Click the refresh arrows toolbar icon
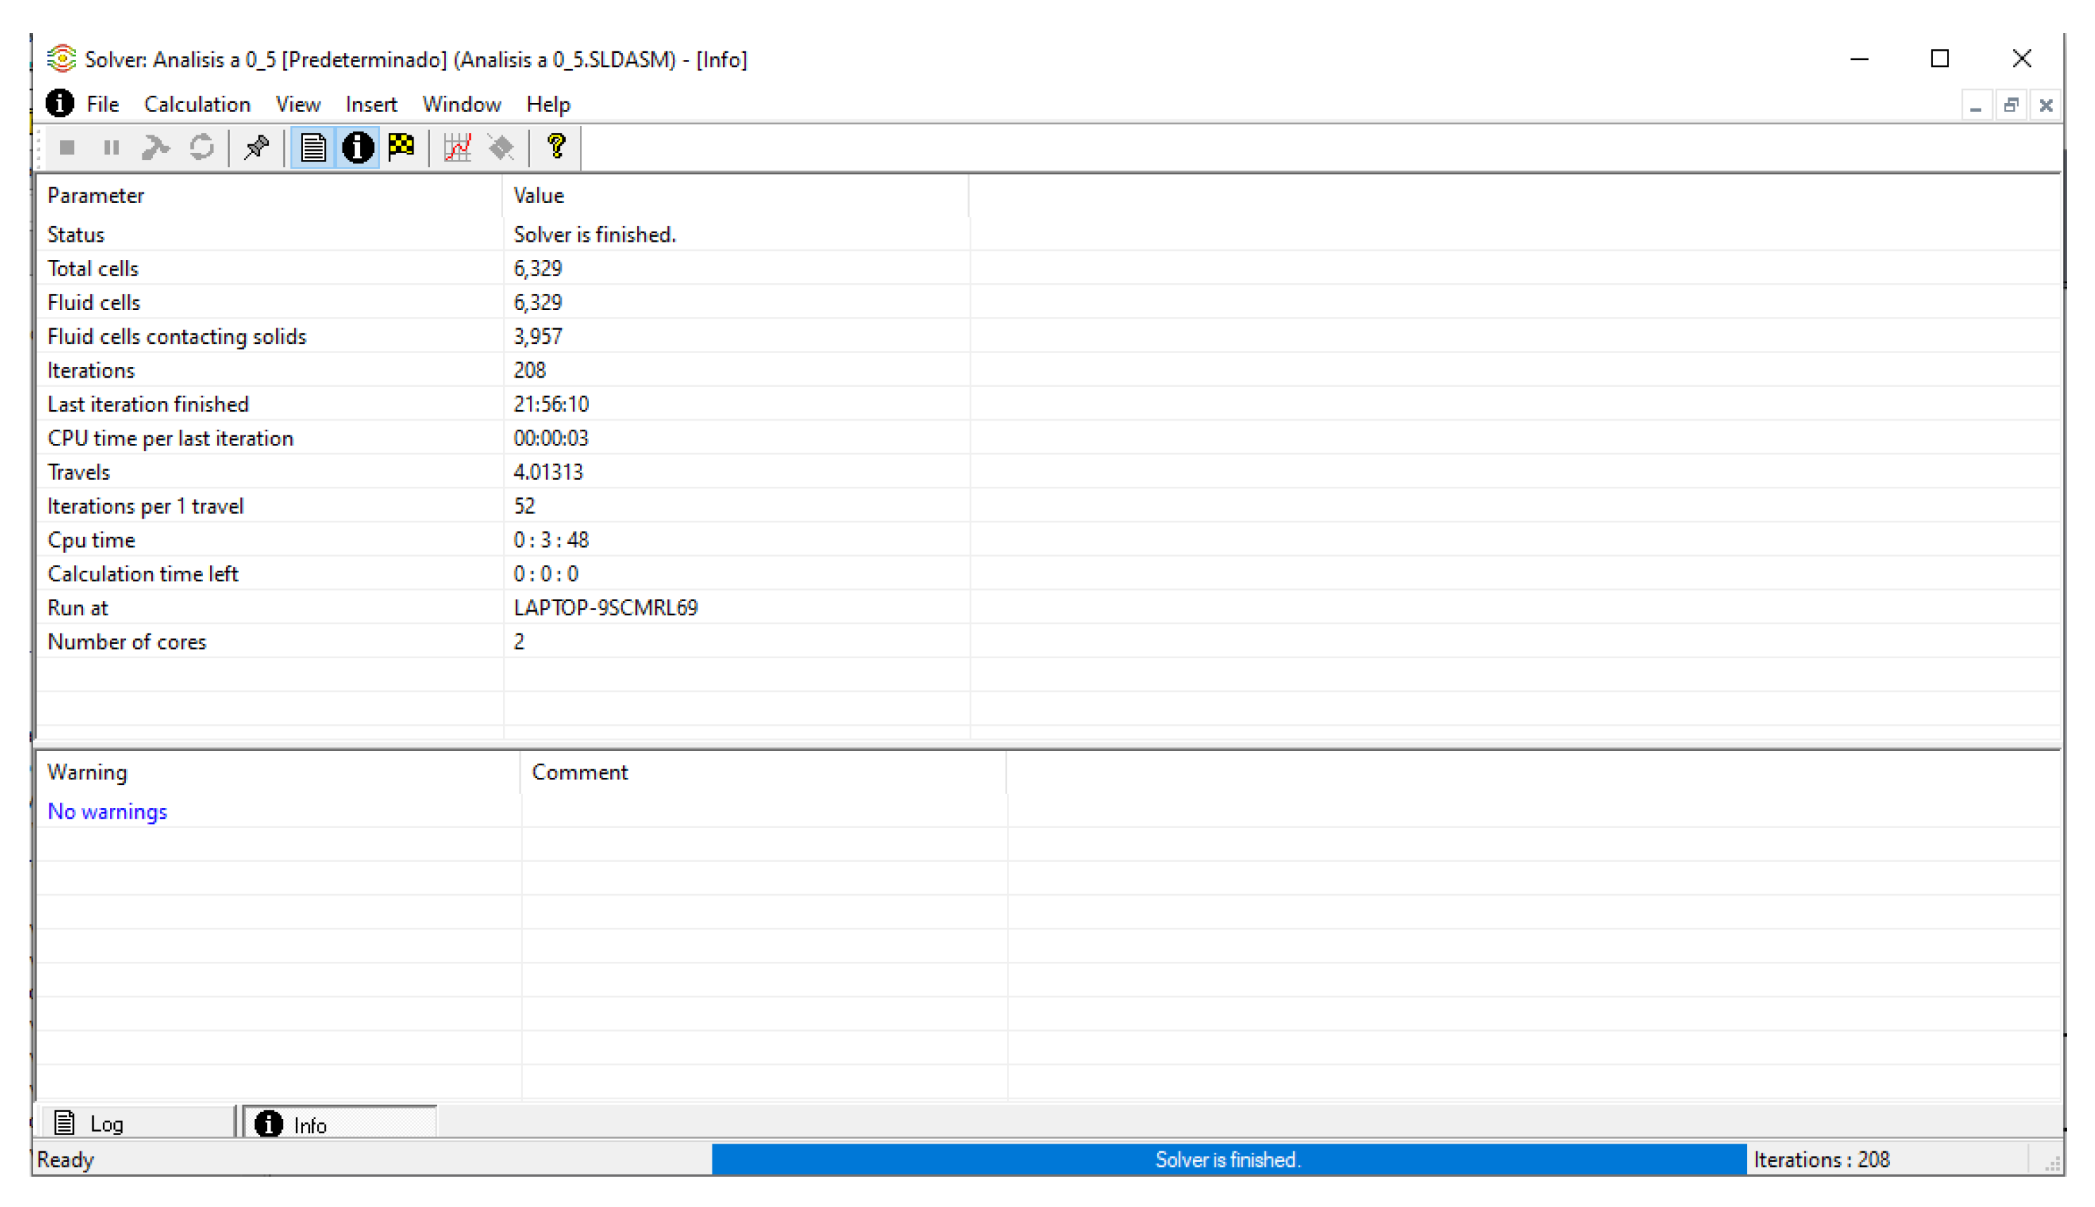The height and width of the screenshot is (1207, 2095). pyautogui.click(x=202, y=147)
